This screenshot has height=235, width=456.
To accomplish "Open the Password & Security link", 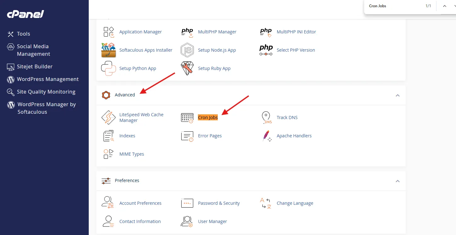I will point(219,203).
